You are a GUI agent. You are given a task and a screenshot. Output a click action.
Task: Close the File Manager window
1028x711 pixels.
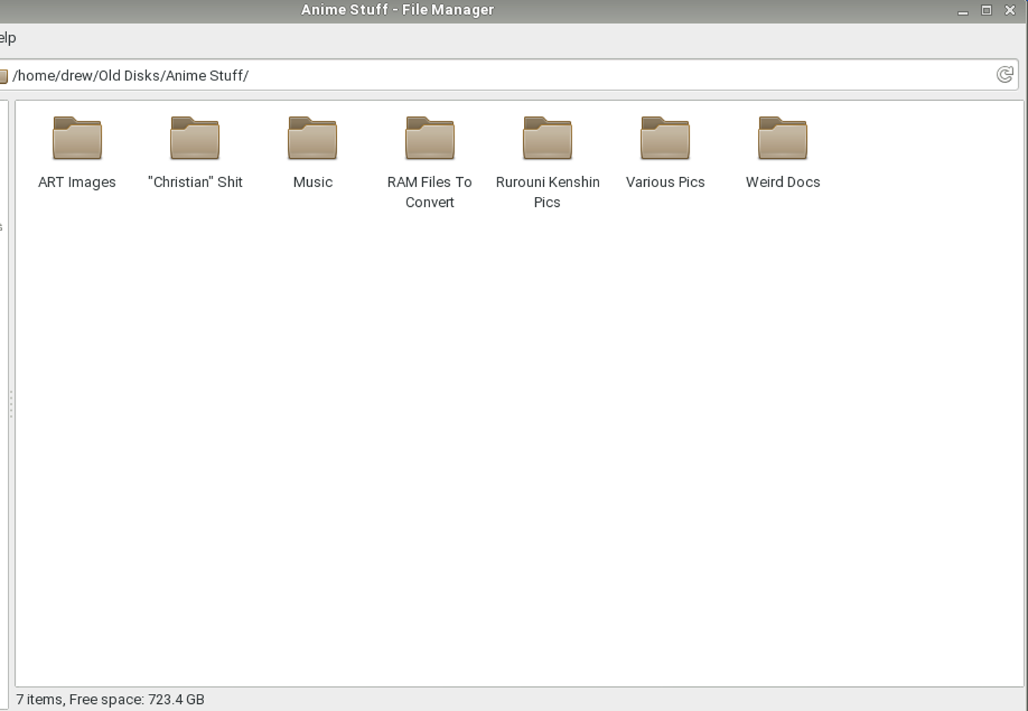click(x=1010, y=10)
